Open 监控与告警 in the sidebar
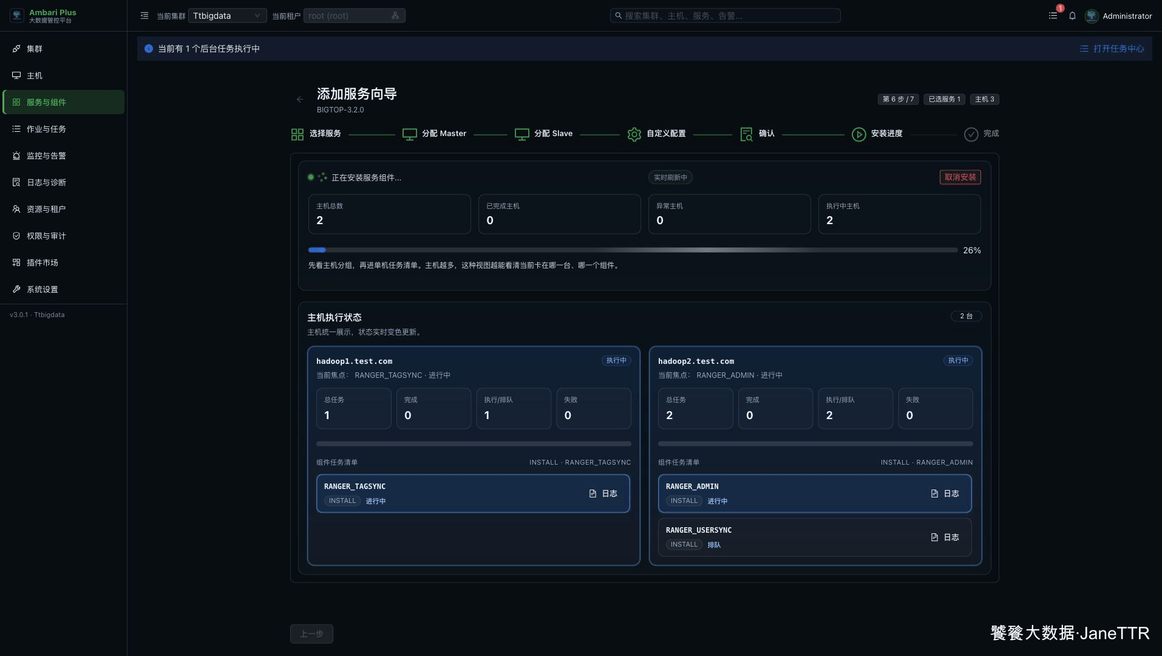The image size is (1162, 656). [x=64, y=155]
